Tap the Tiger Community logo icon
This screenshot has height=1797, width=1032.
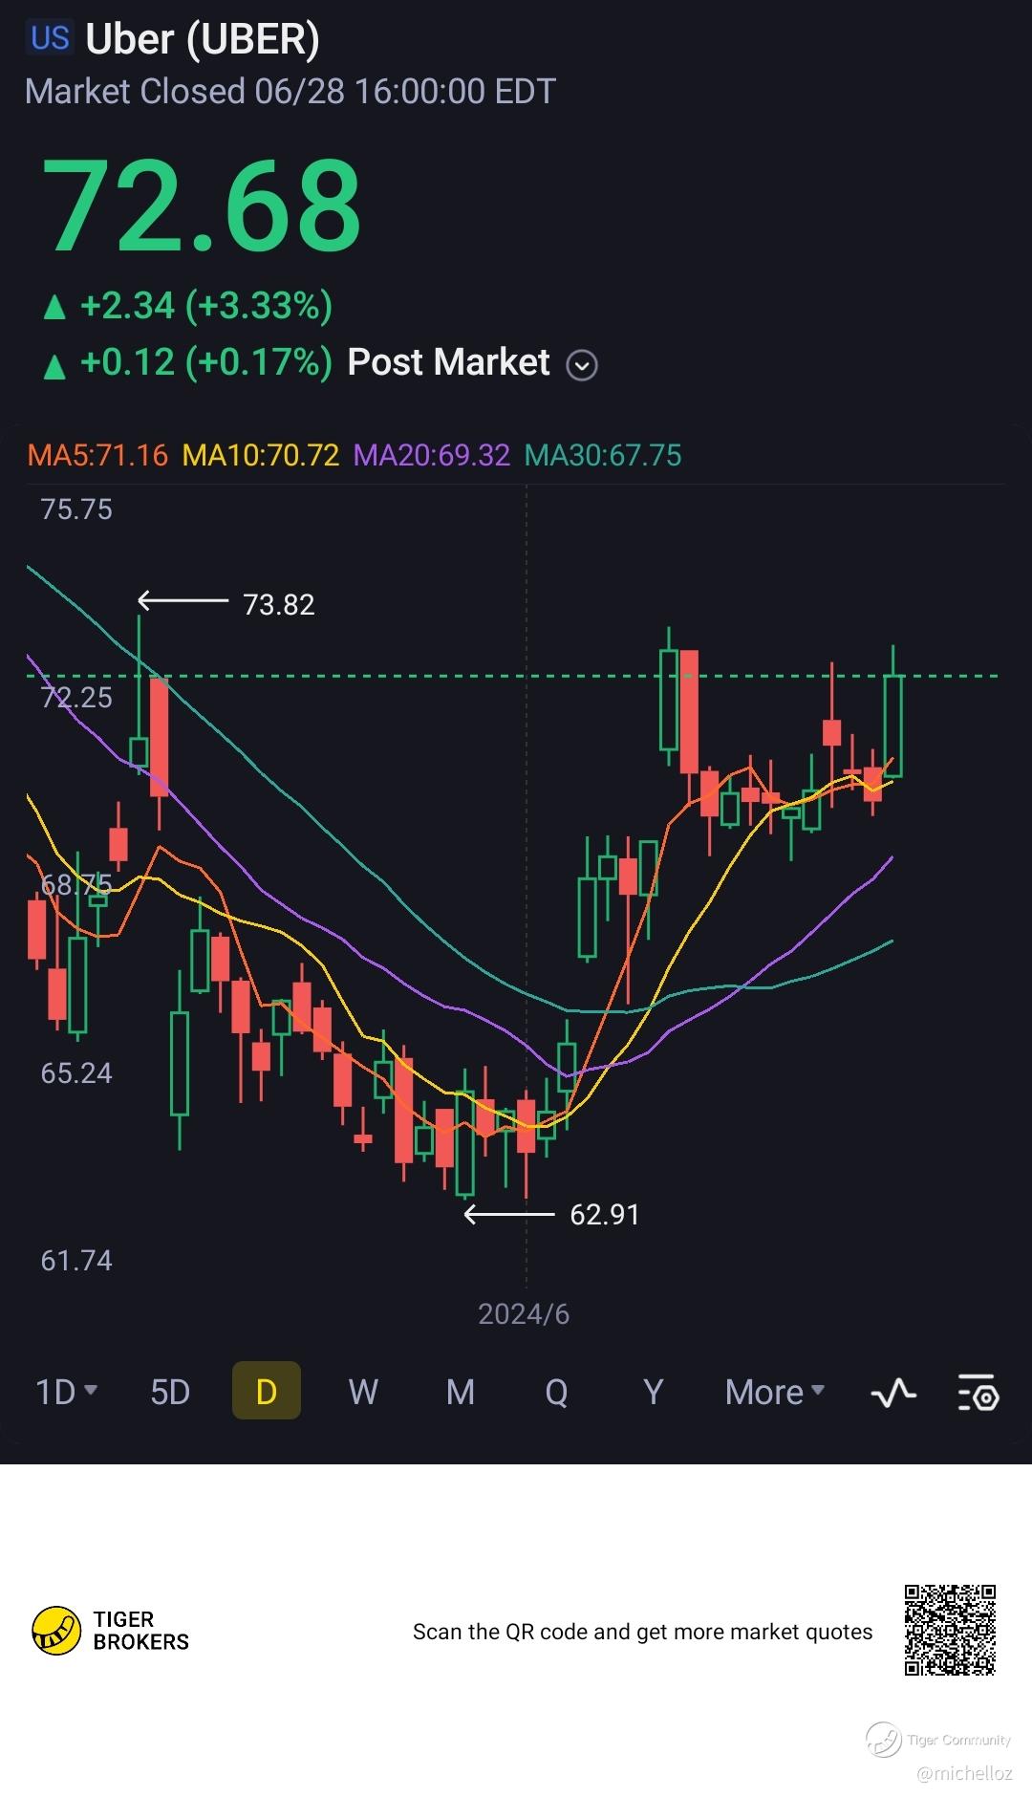884,1740
